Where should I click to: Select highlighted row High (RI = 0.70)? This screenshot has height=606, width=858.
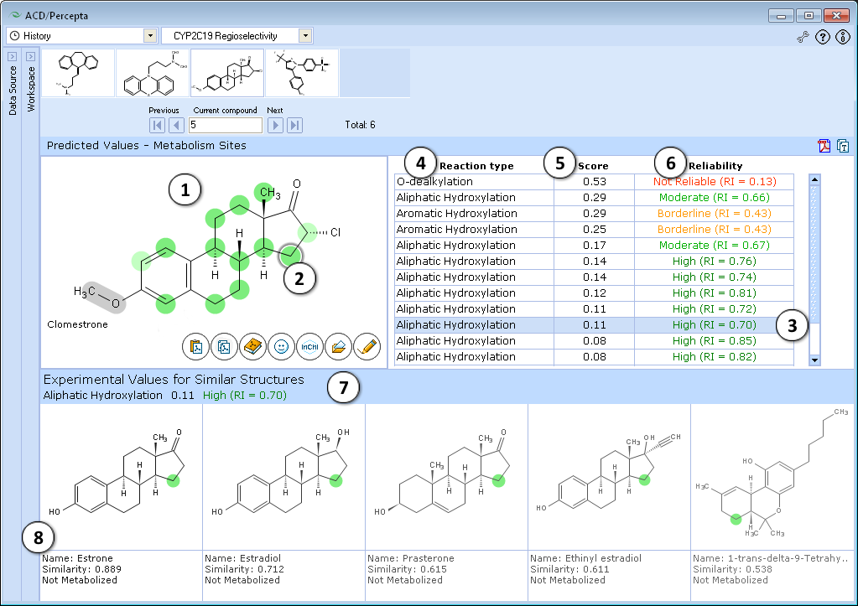click(595, 325)
